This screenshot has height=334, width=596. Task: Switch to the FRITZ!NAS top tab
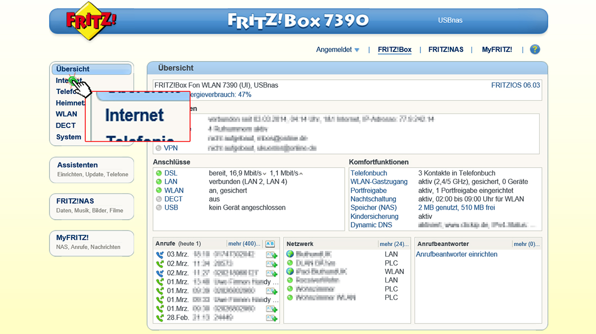click(446, 50)
